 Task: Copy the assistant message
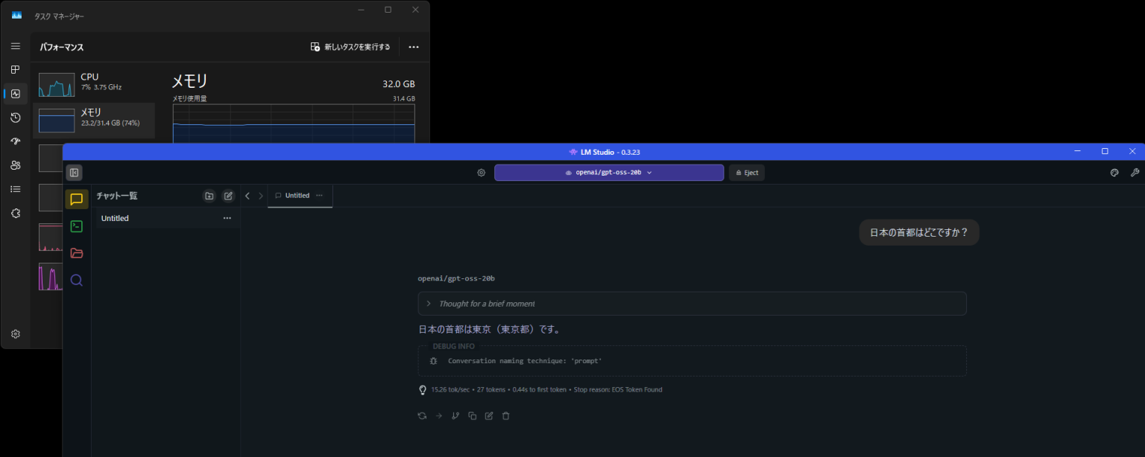tap(472, 415)
